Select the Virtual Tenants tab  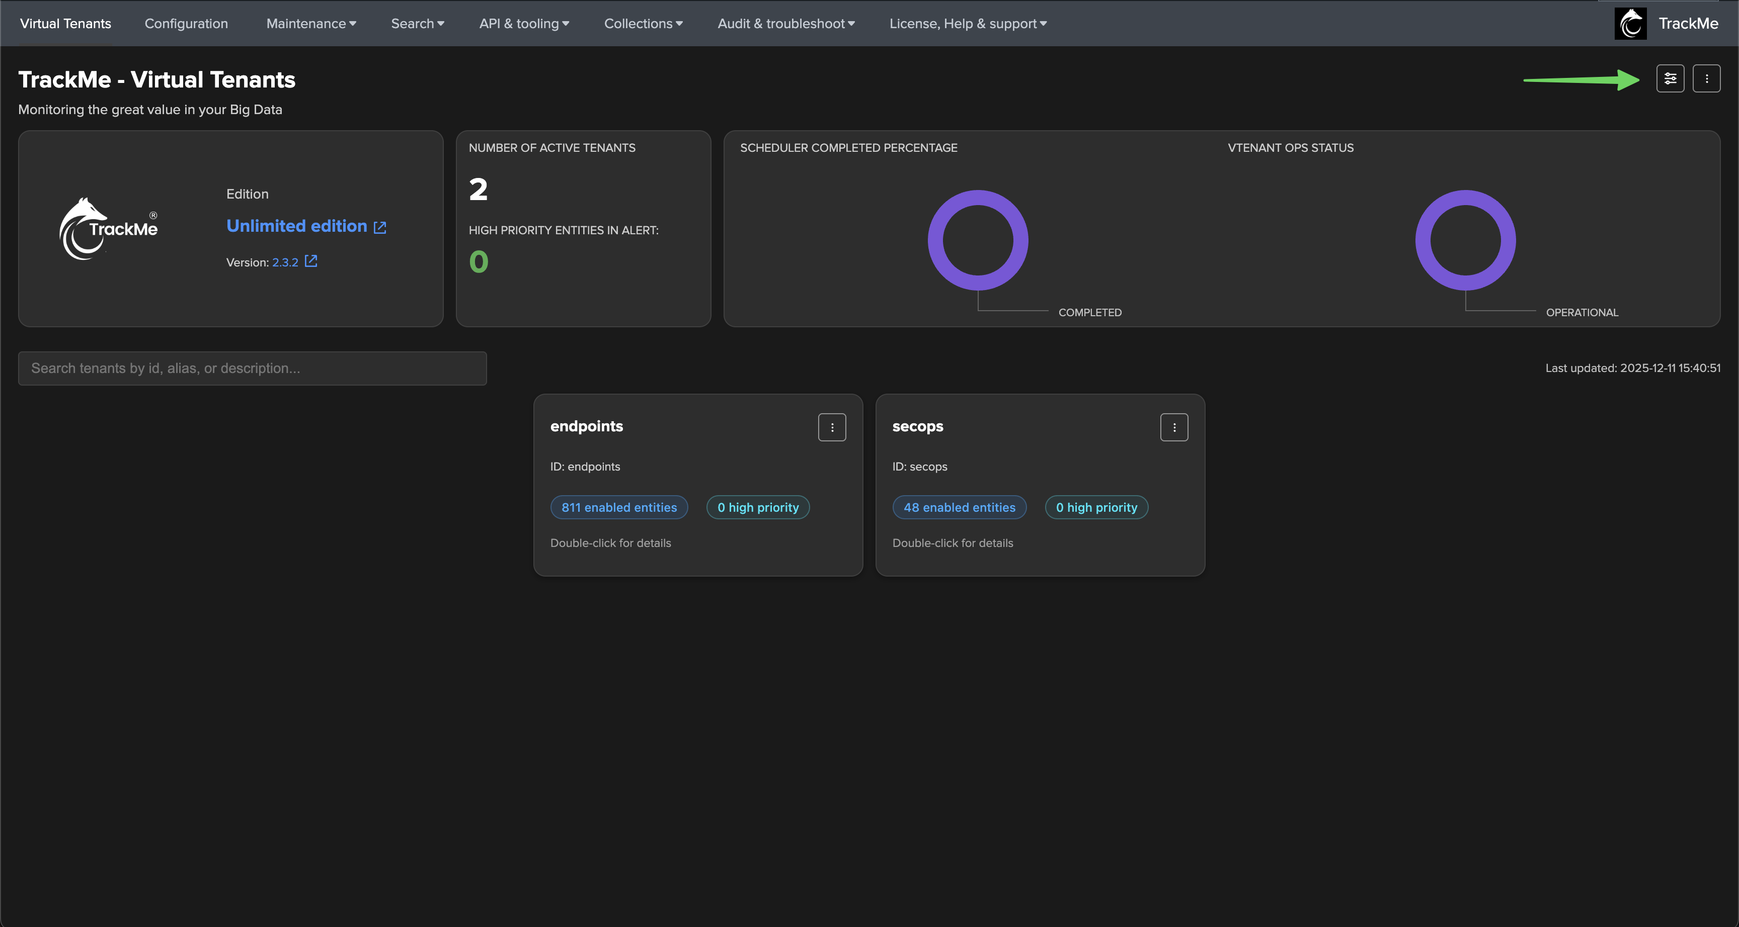point(65,24)
